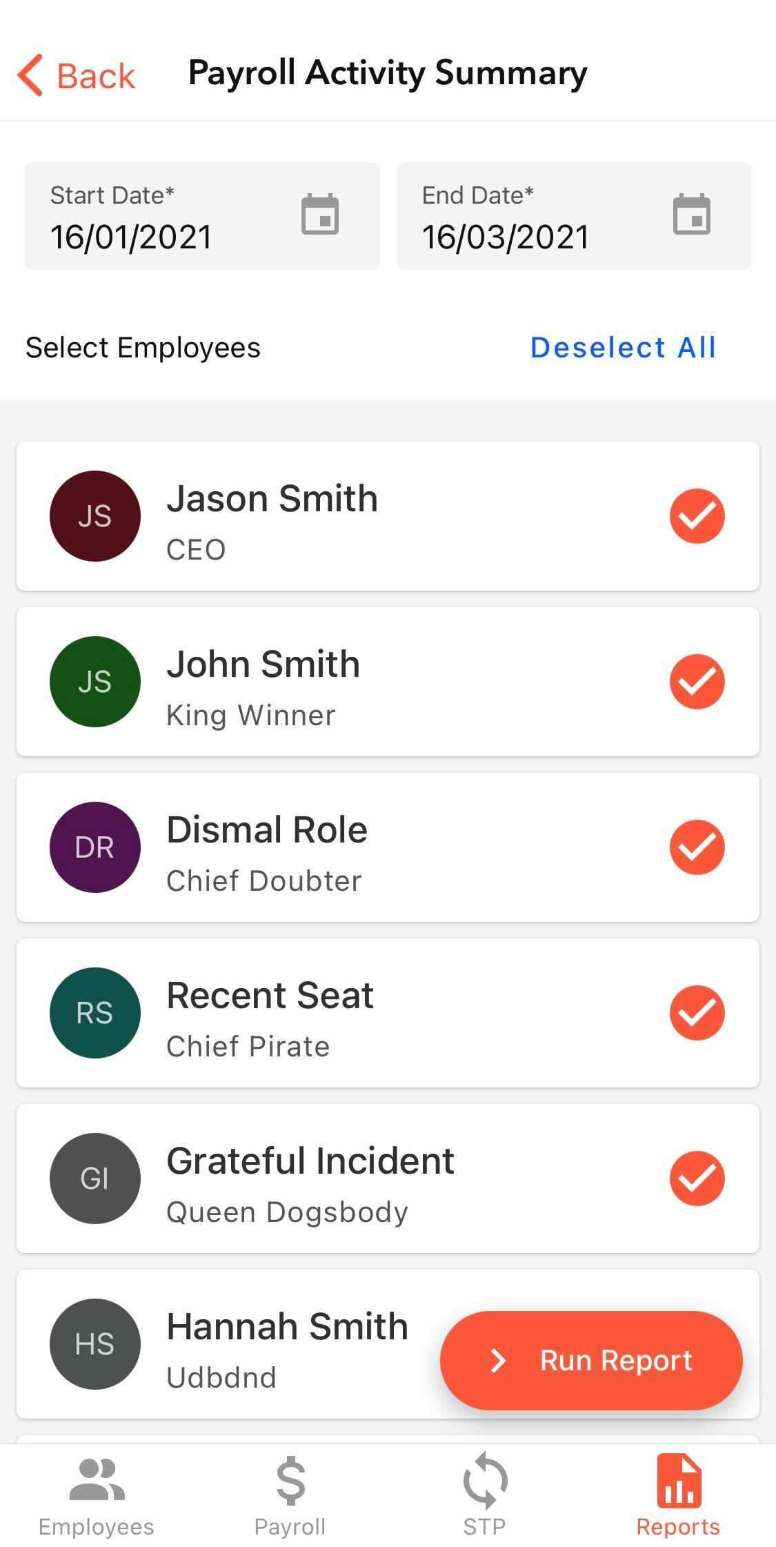
Task: Tap the grey GI avatar
Action: 95,1179
